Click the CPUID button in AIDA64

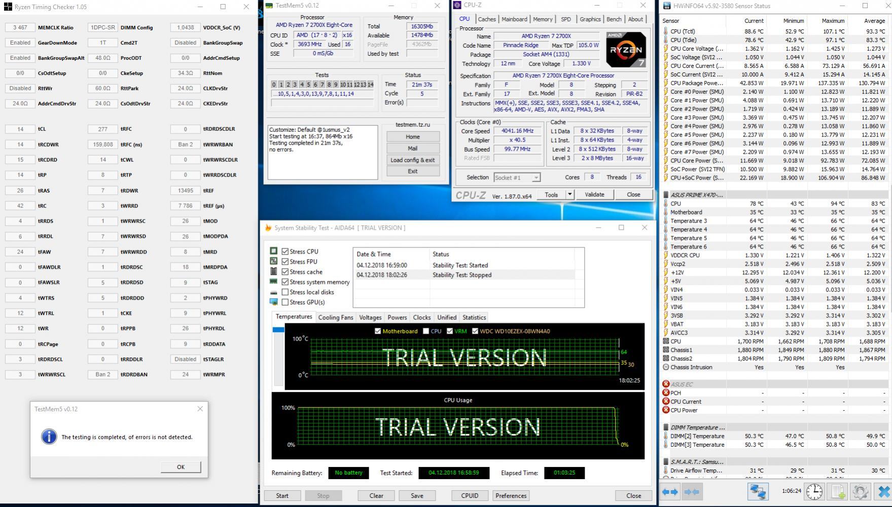[x=470, y=495]
